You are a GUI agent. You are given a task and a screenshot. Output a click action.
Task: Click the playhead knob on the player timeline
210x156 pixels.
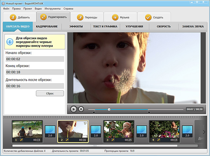(x=109, y=110)
